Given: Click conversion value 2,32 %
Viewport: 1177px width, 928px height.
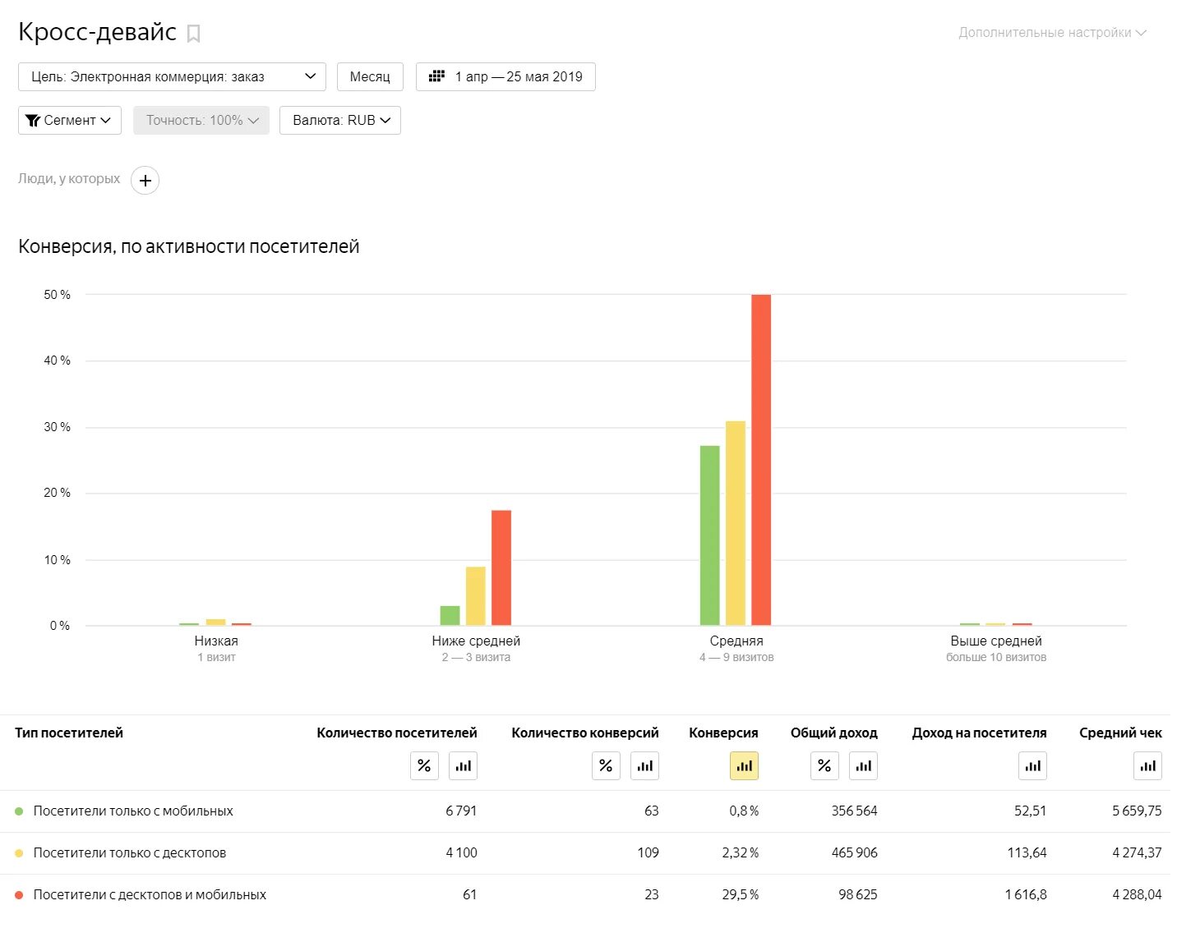Looking at the screenshot, I should 741,853.
